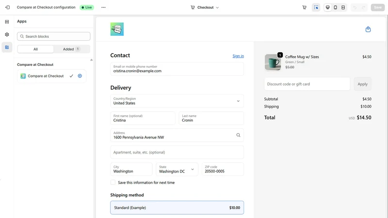Screen dimensions: 388x218
Task: Click the Coffee Mug w/ Sizes product name
Action: (x=302, y=57)
